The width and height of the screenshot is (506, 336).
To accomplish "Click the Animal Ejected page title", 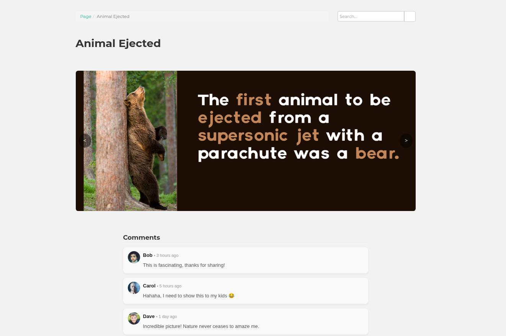I will (x=118, y=43).
